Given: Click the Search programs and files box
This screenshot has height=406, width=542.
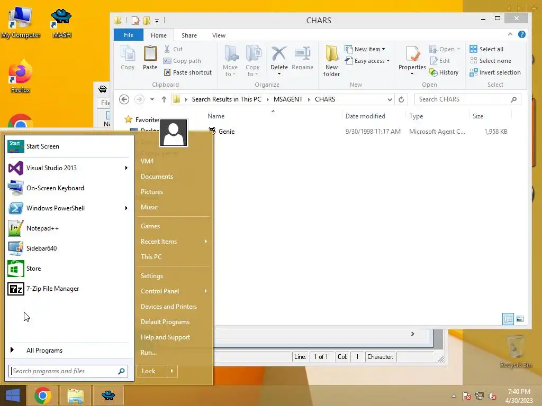Looking at the screenshot, I should [68, 371].
